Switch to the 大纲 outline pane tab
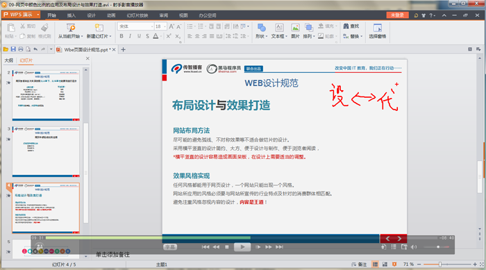 [8, 60]
